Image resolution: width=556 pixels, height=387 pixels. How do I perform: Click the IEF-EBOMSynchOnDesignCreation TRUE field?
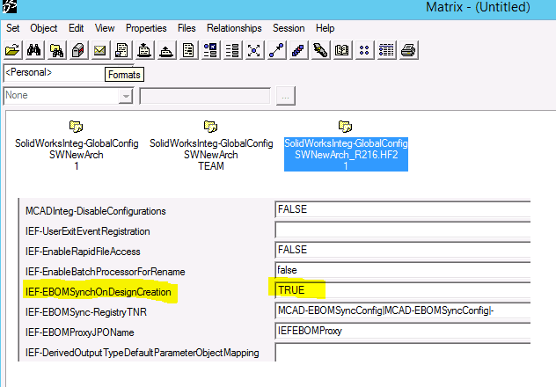[x=402, y=290]
